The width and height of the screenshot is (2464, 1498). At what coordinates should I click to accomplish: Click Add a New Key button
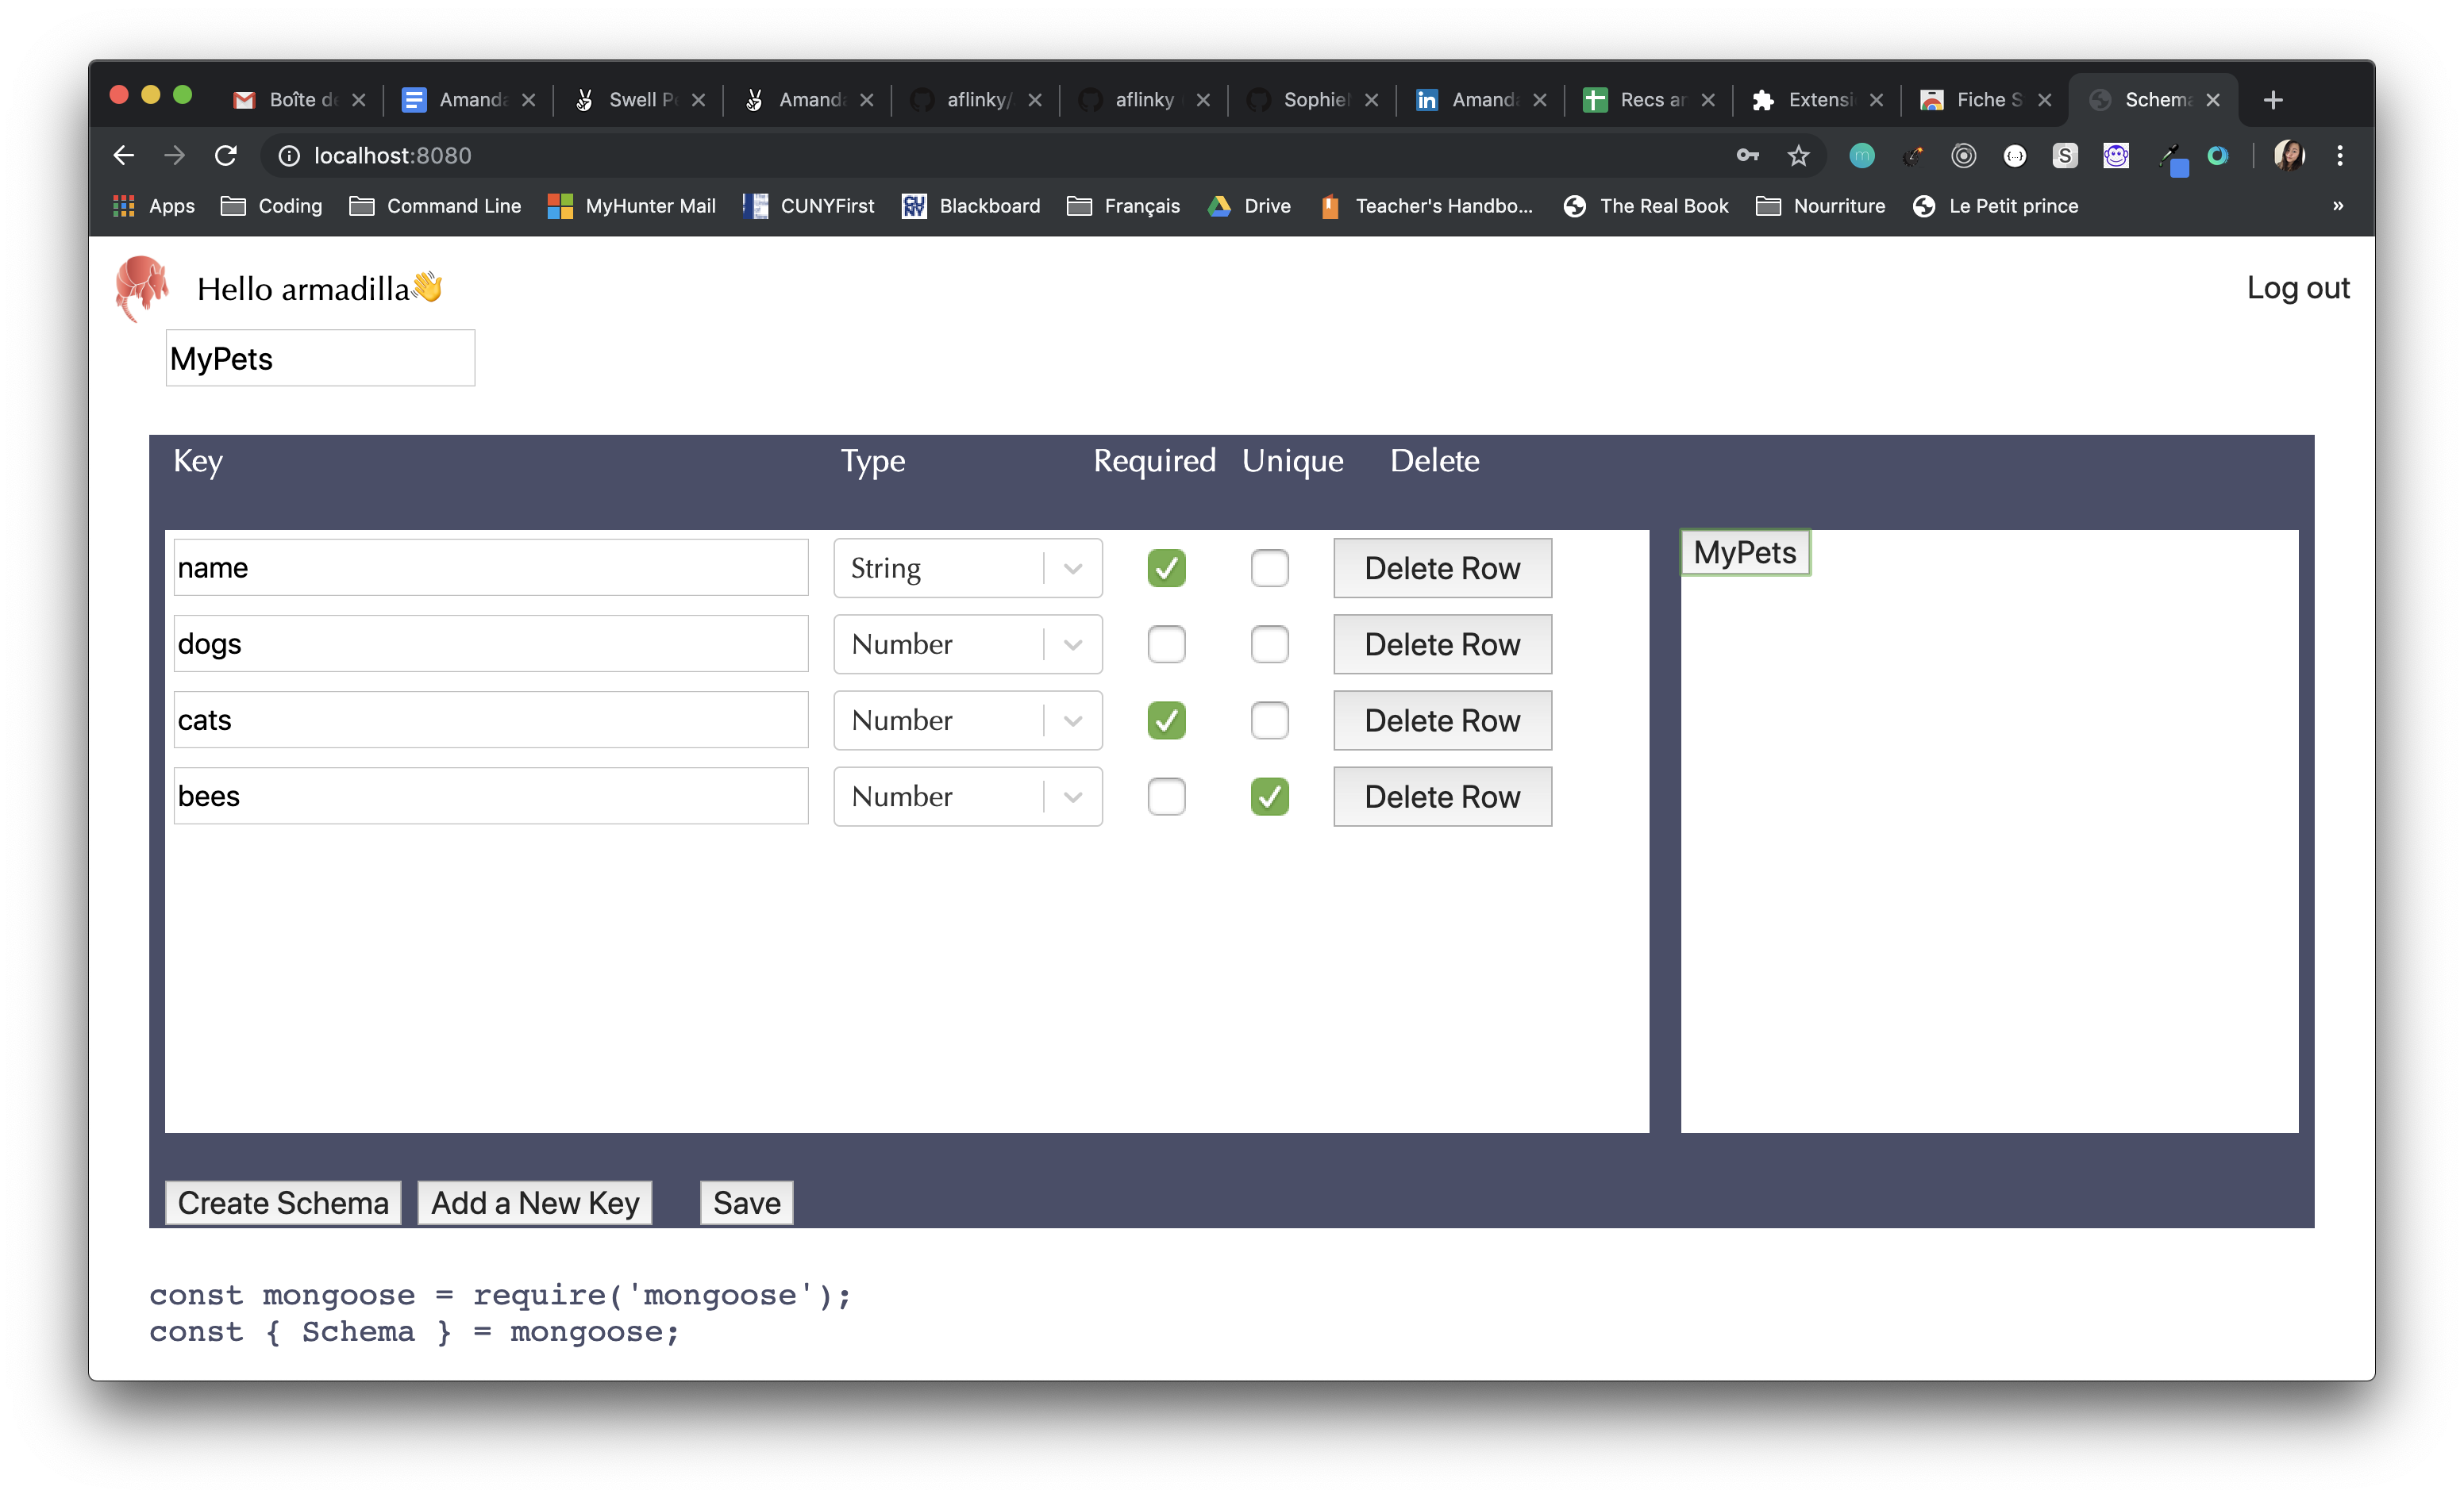(x=534, y=1202)
